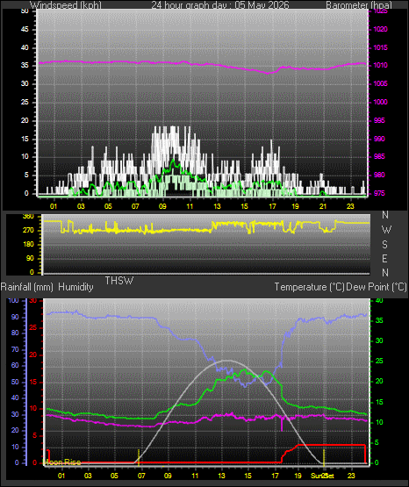Click the barometer line's lowest dip
The width and height of the screenshot is (409, 487).
[x=269, y=73]
